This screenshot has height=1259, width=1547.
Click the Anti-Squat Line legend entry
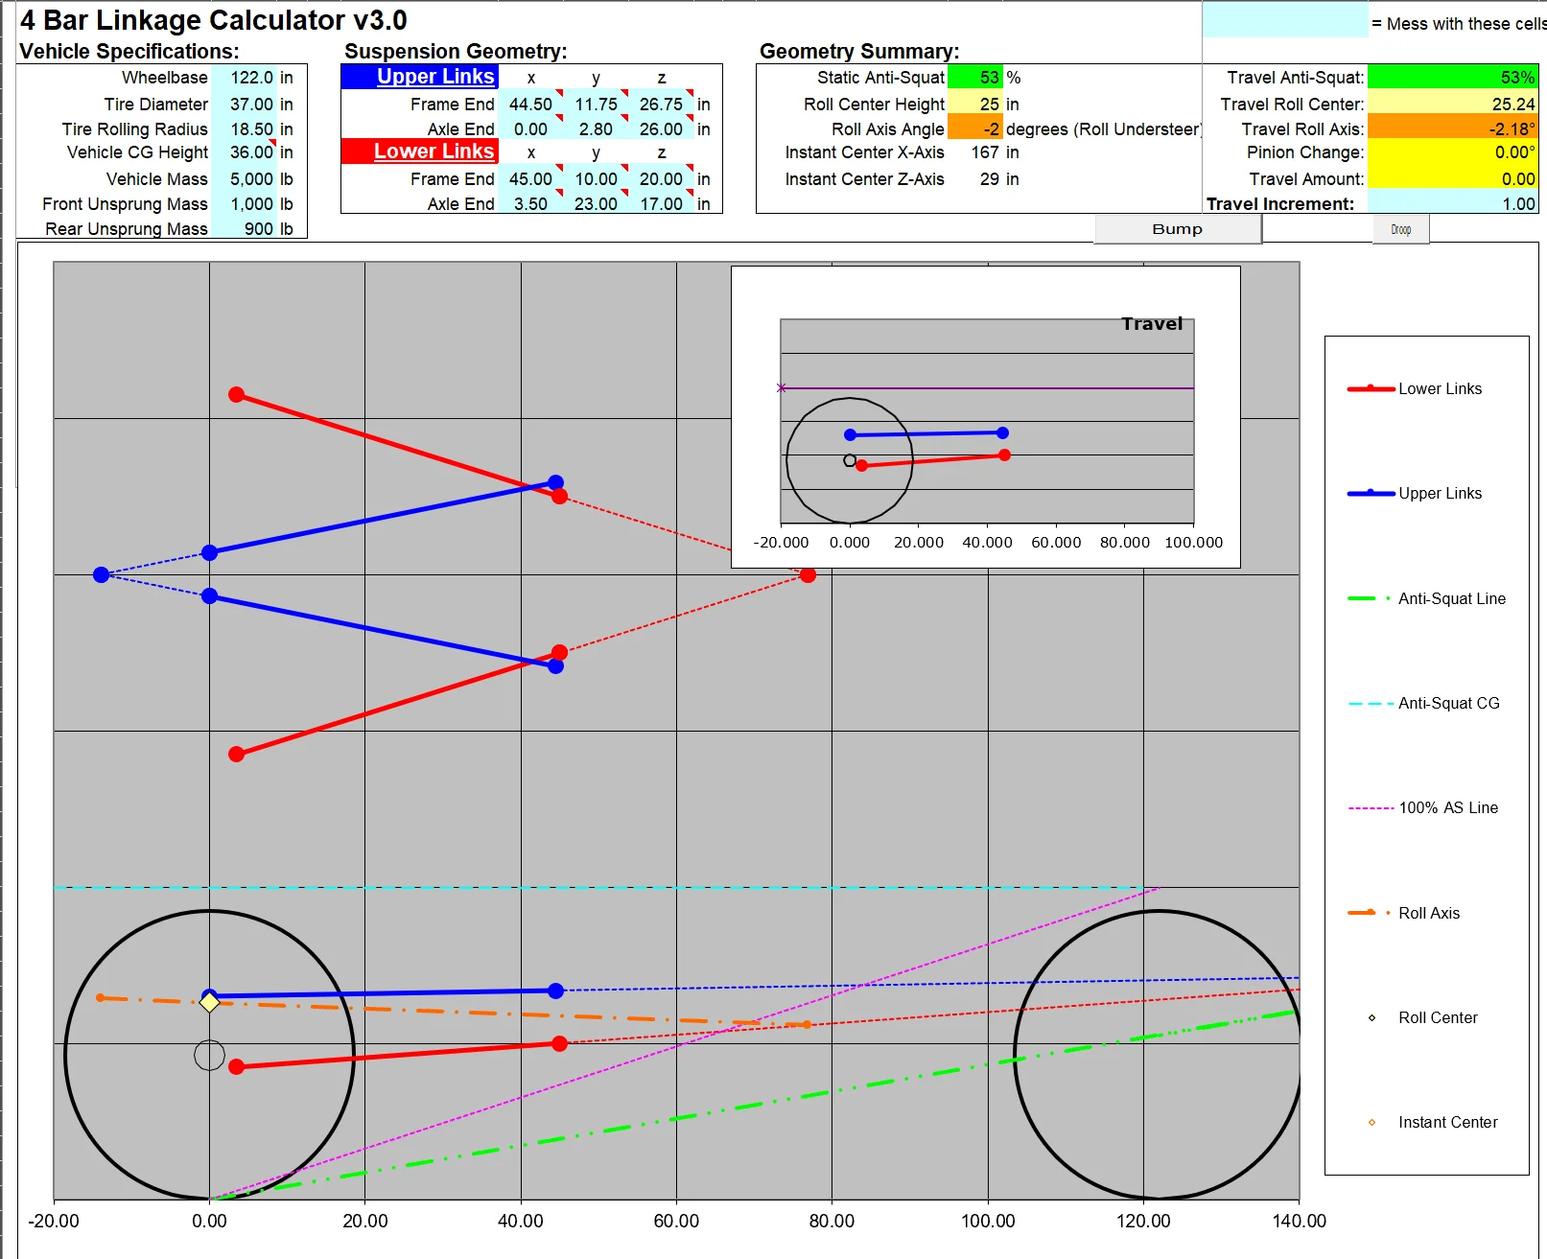[x=1427, y=598]
